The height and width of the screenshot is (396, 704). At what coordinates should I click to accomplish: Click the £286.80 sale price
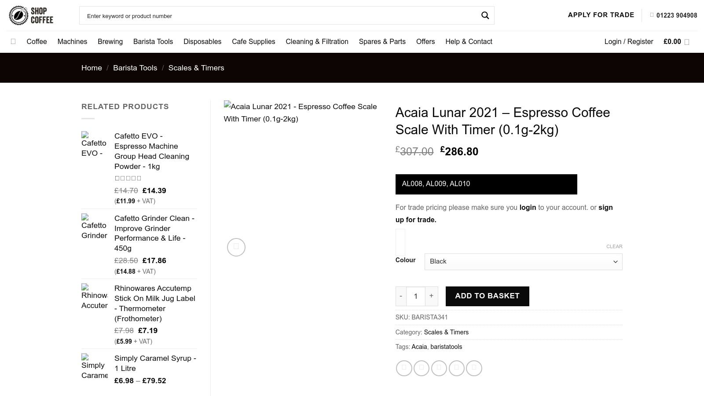tap(459, 151)
